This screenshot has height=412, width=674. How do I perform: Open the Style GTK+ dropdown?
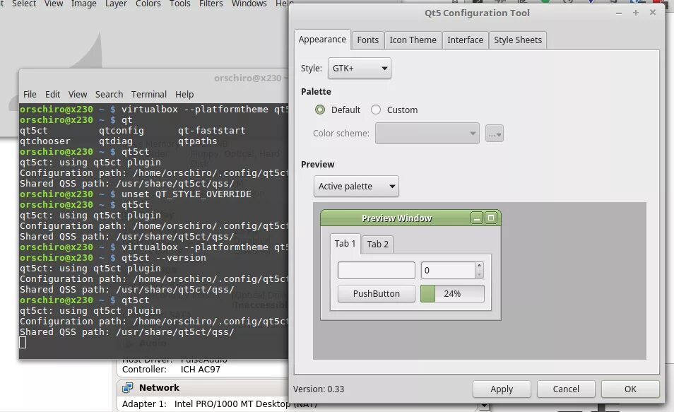point(360,69)
